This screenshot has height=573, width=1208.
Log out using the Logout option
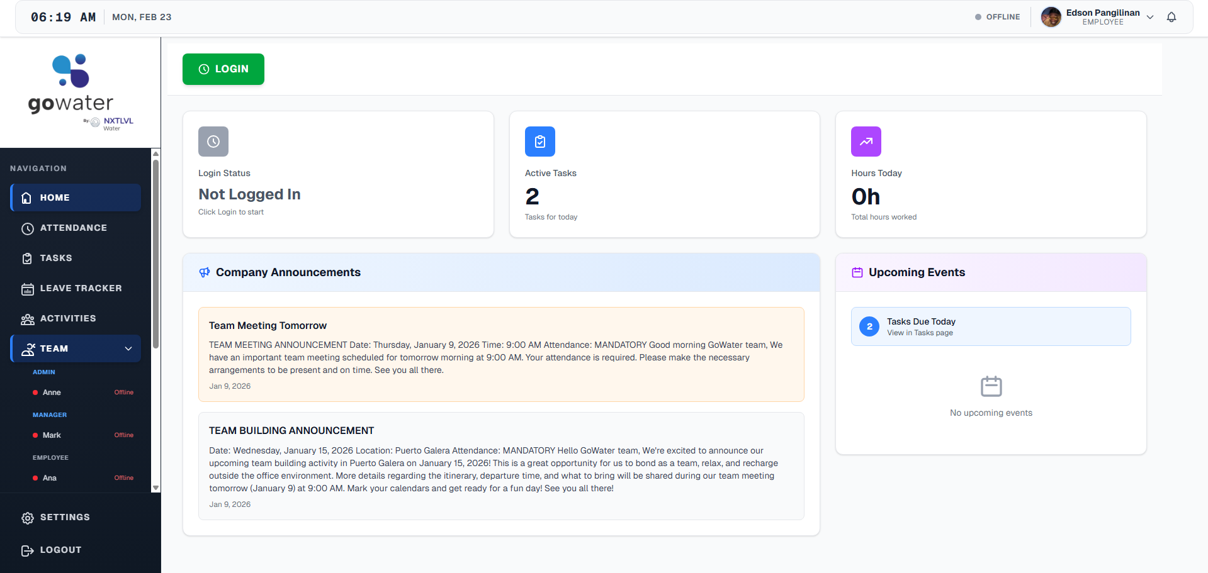tap(60, 550)
